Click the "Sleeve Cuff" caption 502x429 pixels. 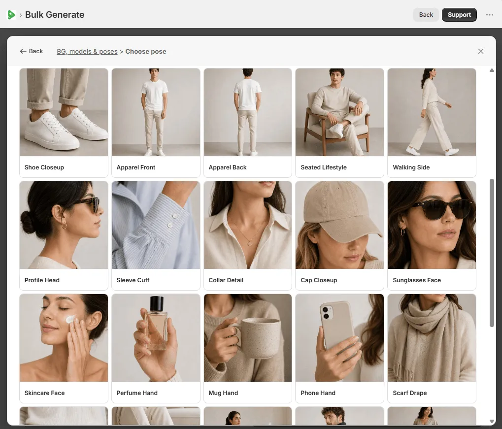click(133, 280)
